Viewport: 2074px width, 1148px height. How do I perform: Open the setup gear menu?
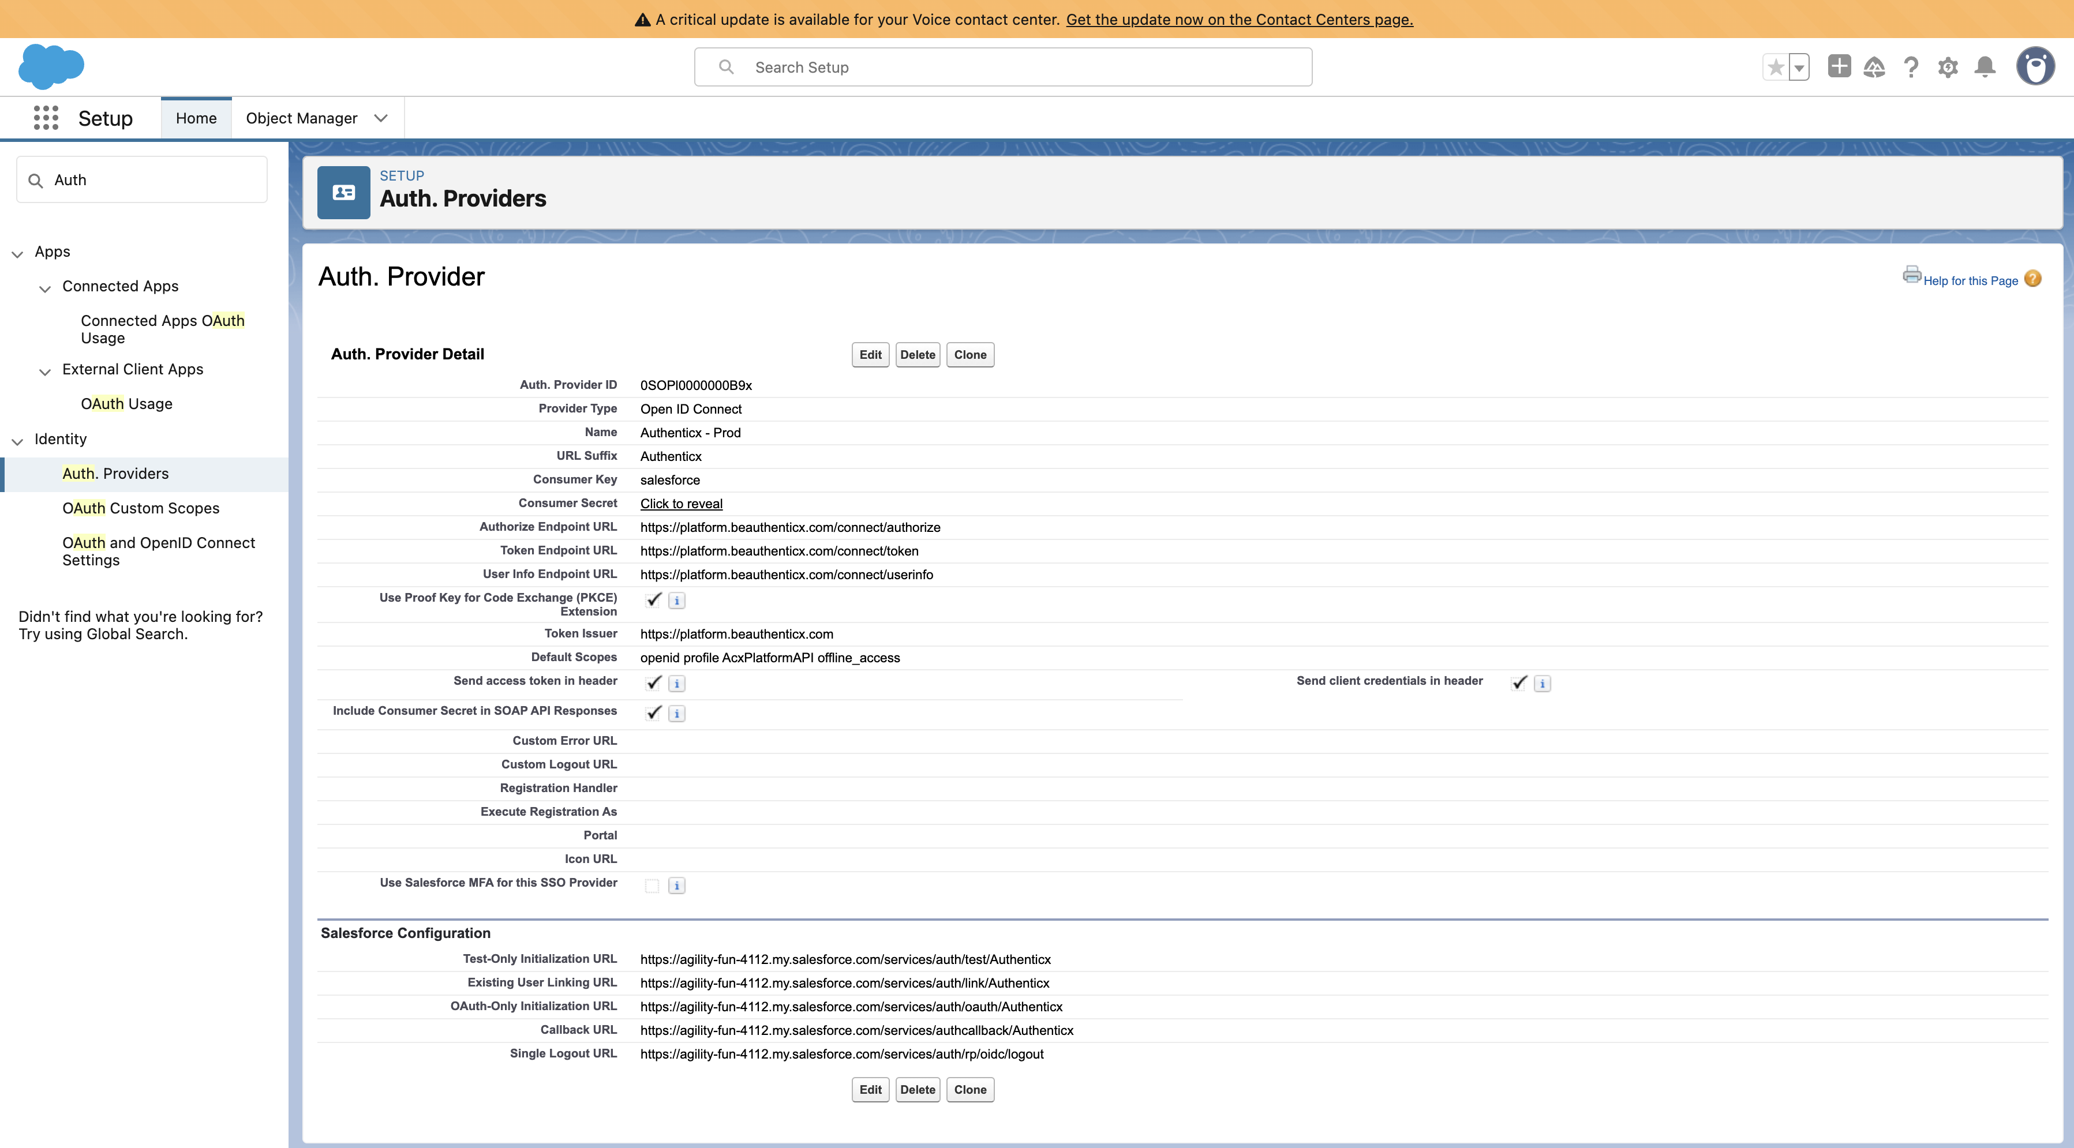coord(1948,67)
